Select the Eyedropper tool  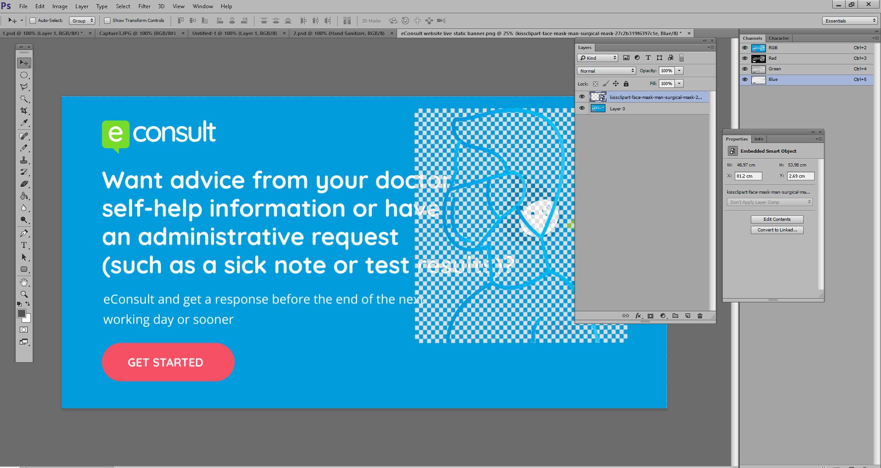(x=24, y=123)
